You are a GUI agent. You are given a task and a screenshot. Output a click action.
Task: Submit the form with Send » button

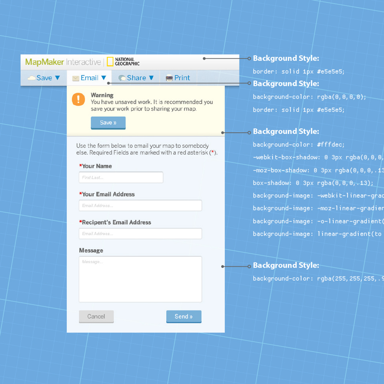(x=184, y=316)
